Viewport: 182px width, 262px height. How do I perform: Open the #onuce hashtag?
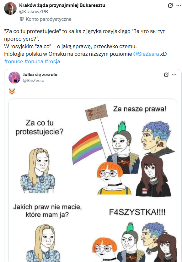point(13,61)
